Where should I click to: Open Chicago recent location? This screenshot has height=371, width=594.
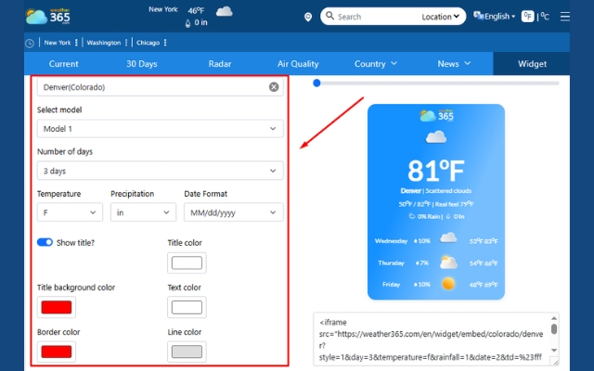148,43
